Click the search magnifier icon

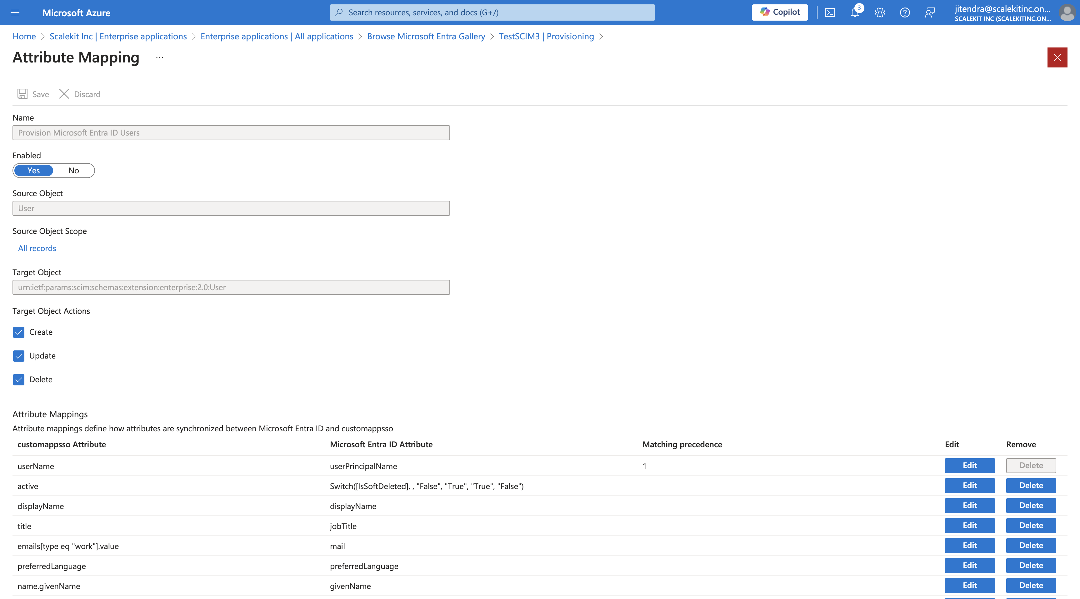coord(339,12)
